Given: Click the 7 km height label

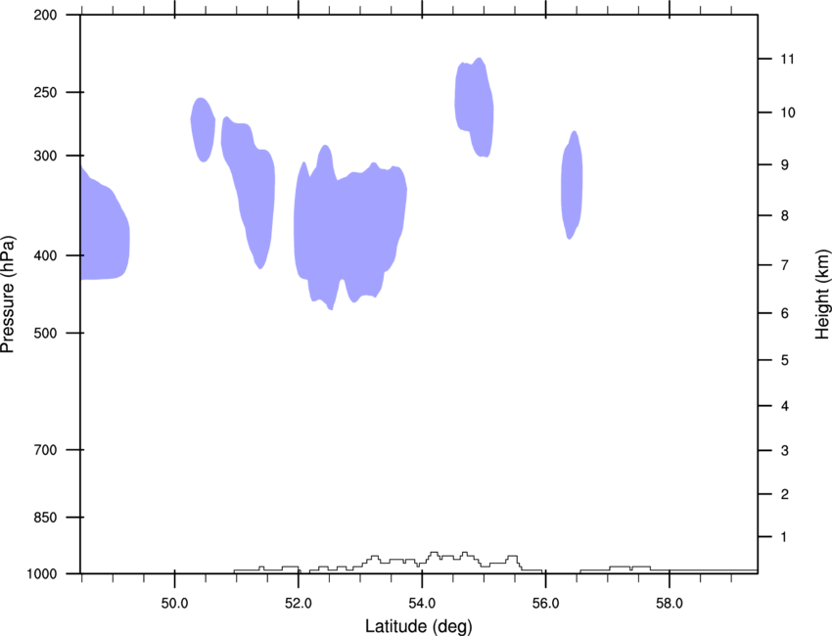Looking at the screenshot, I should tap(784, 265).
